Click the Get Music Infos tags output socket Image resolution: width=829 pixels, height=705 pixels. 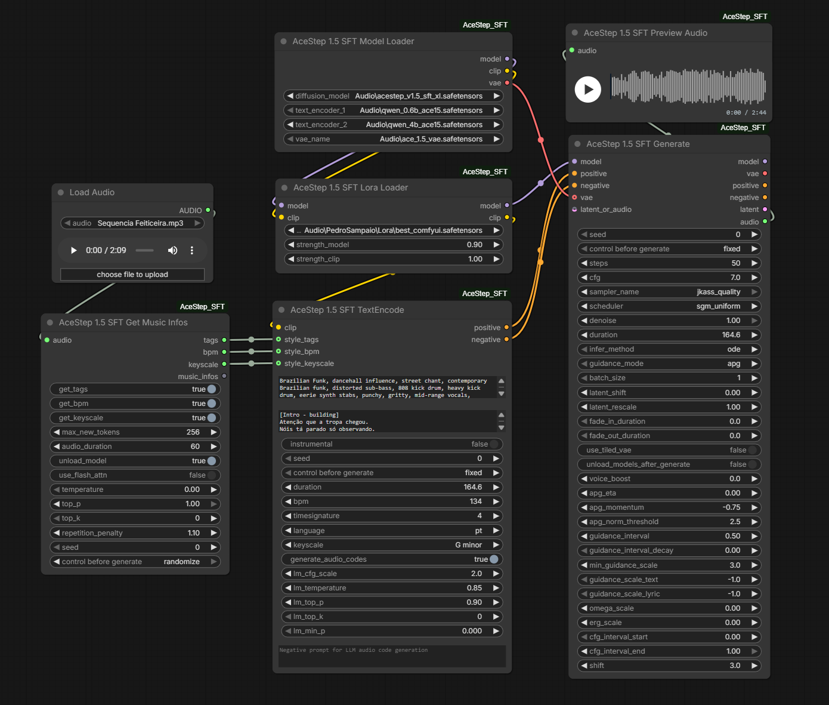(224, 340)
